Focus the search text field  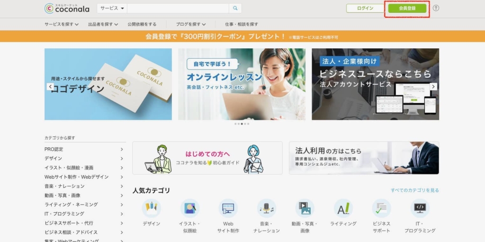[x=178, y=9]
